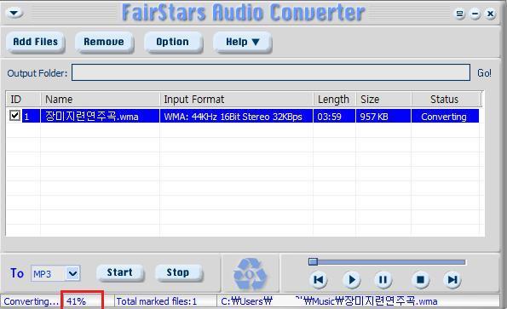This screenshot has width=507, height=309.
Task: Click the playback position slider handle
Action: [x=313, y=261]
